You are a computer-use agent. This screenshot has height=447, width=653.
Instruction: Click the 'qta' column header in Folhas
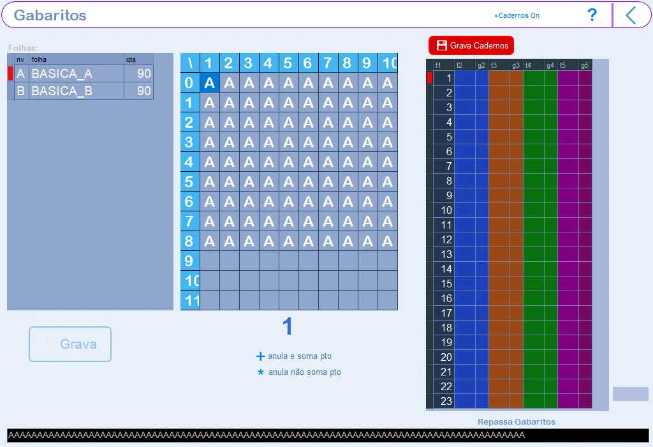(x=138, y=59)
